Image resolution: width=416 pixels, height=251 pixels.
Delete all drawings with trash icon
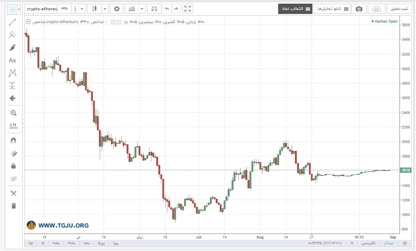(13, 206)
